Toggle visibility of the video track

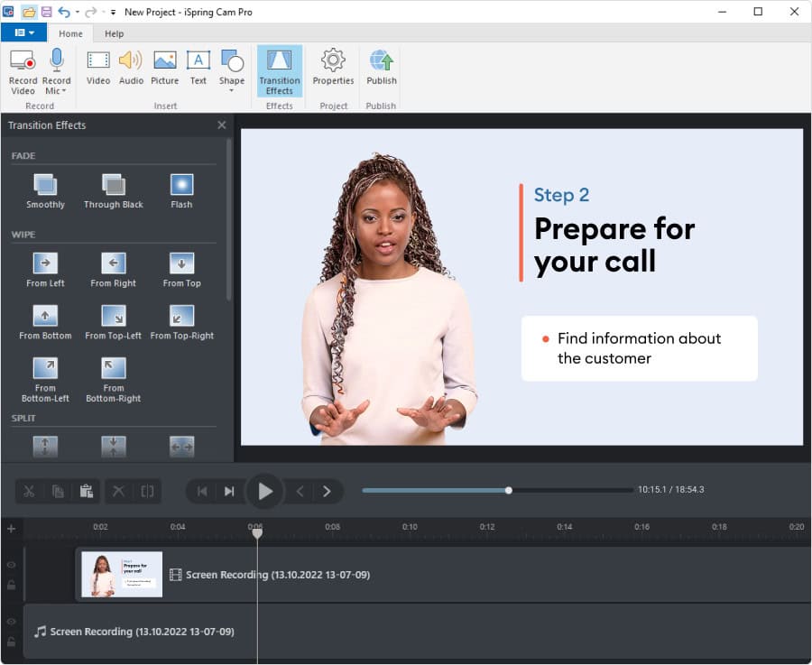pos(12,565)
